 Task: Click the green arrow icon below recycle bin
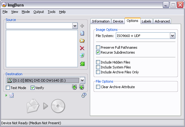(x=82, y=64)
